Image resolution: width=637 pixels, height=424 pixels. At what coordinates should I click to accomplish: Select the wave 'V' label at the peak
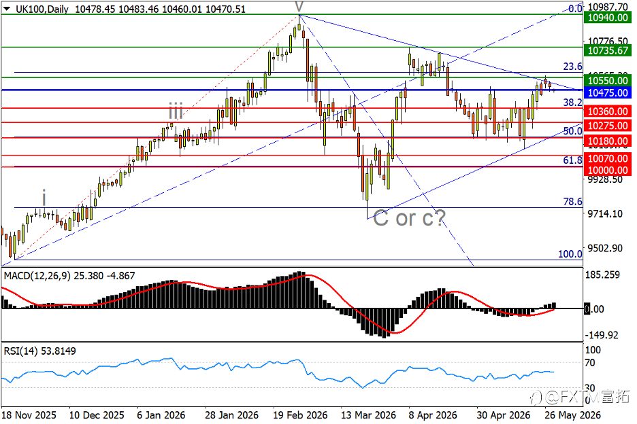(299, 7)
